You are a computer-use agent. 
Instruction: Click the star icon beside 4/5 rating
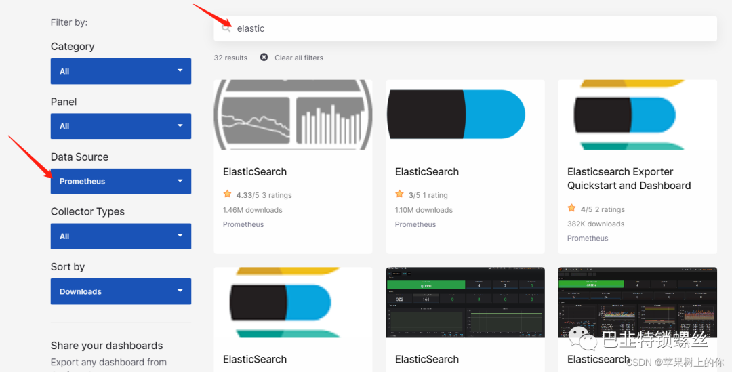tap(571, 208)
